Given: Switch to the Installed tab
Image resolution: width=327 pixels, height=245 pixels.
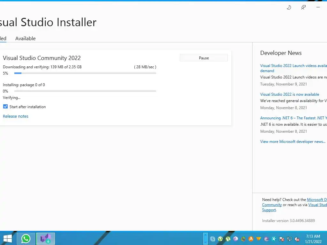Looking at the screenshot, I should (3, 39).
